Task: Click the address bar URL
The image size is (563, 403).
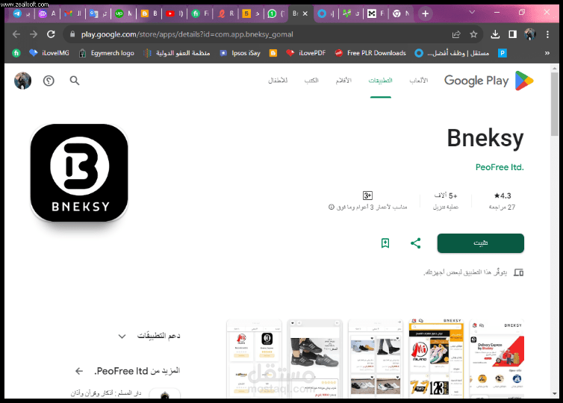Action: click(x=187, y=34)
